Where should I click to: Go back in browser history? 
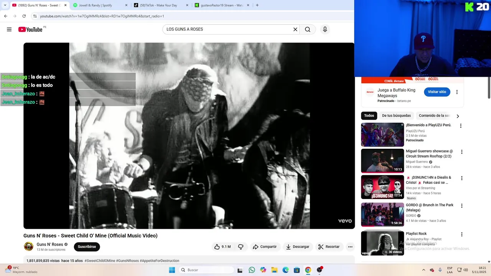coord(5,16)
